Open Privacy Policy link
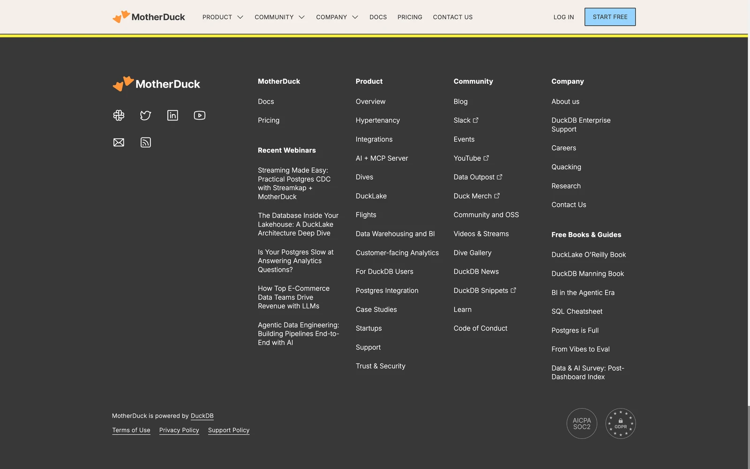Screen dimensions: 750x469 179,430
